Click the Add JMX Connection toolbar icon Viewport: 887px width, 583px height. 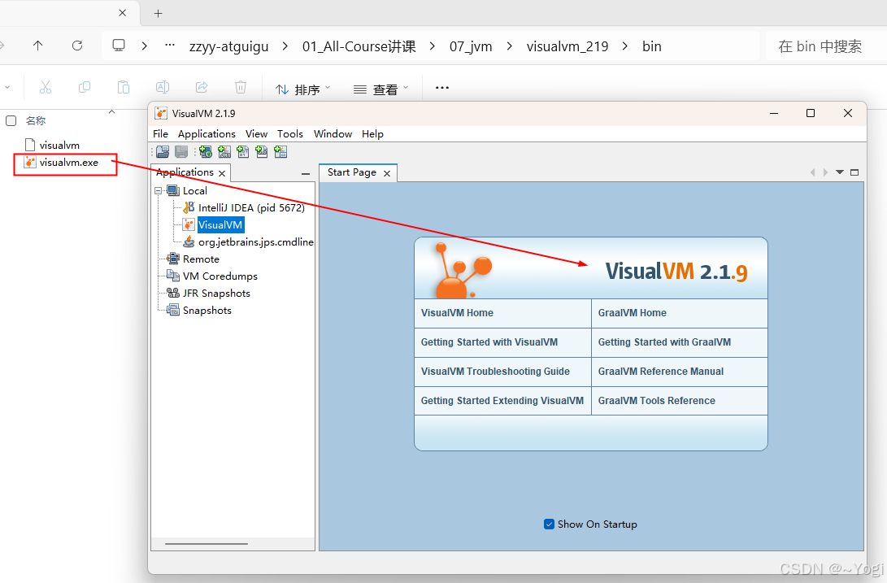click(x=224, y=152)
